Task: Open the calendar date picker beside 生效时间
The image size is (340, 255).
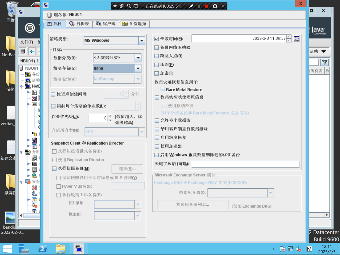Action: [x=297, y=39]
